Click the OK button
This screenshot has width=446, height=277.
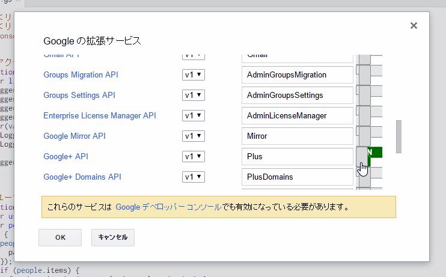click(60, 237)
